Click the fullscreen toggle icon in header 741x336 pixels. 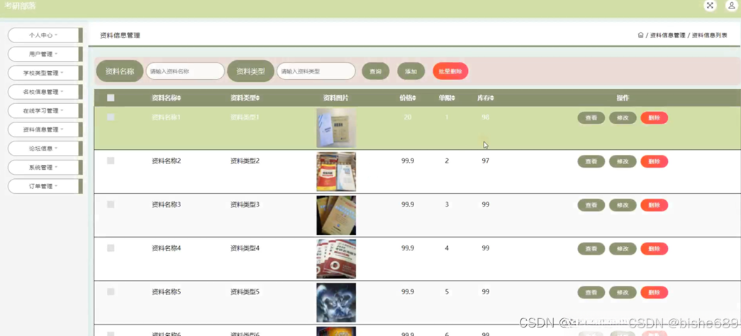[710, 6]
